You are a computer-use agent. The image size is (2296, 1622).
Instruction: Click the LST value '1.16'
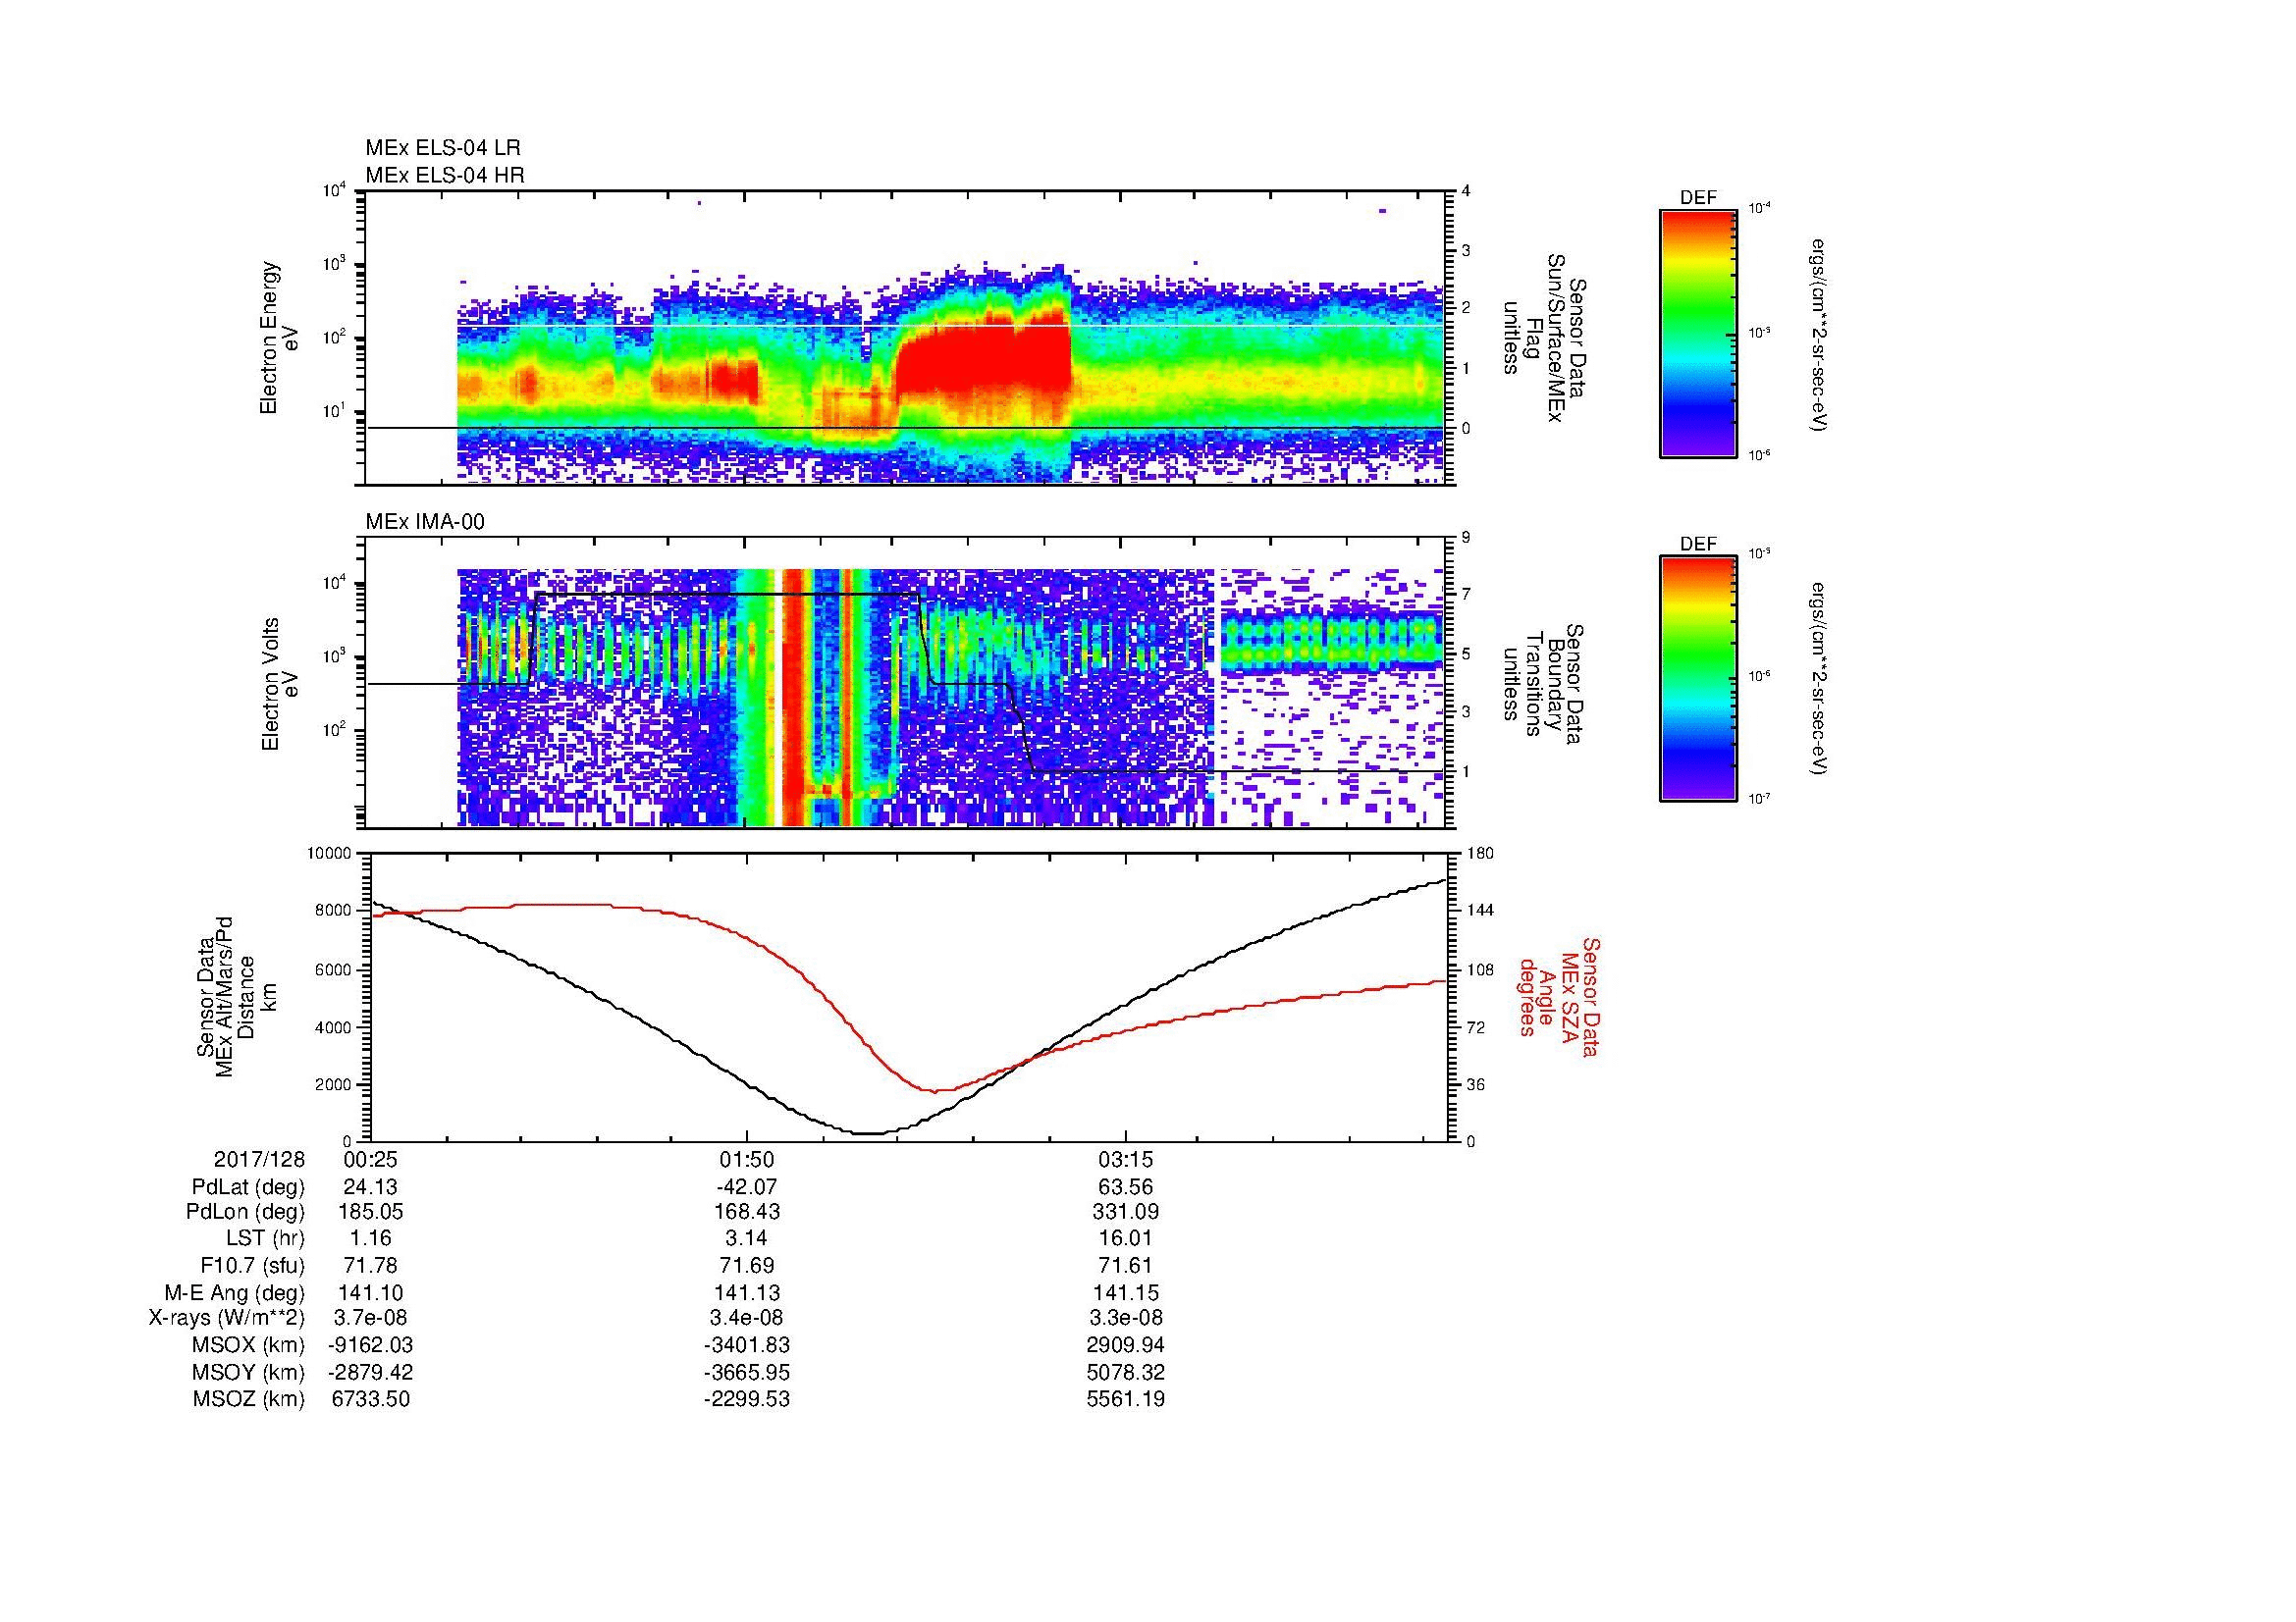tap(370, 1238)
